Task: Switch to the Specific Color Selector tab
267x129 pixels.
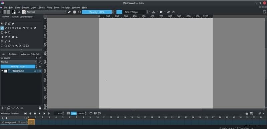Action: (22, 17)
